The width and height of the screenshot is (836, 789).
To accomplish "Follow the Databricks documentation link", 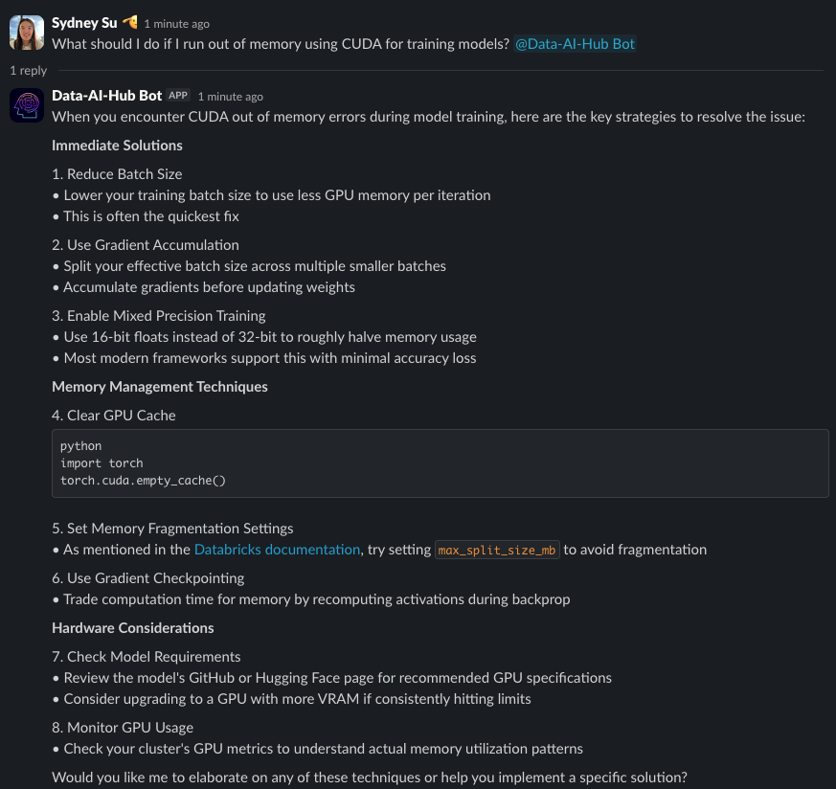I will [x=278, y=550].
